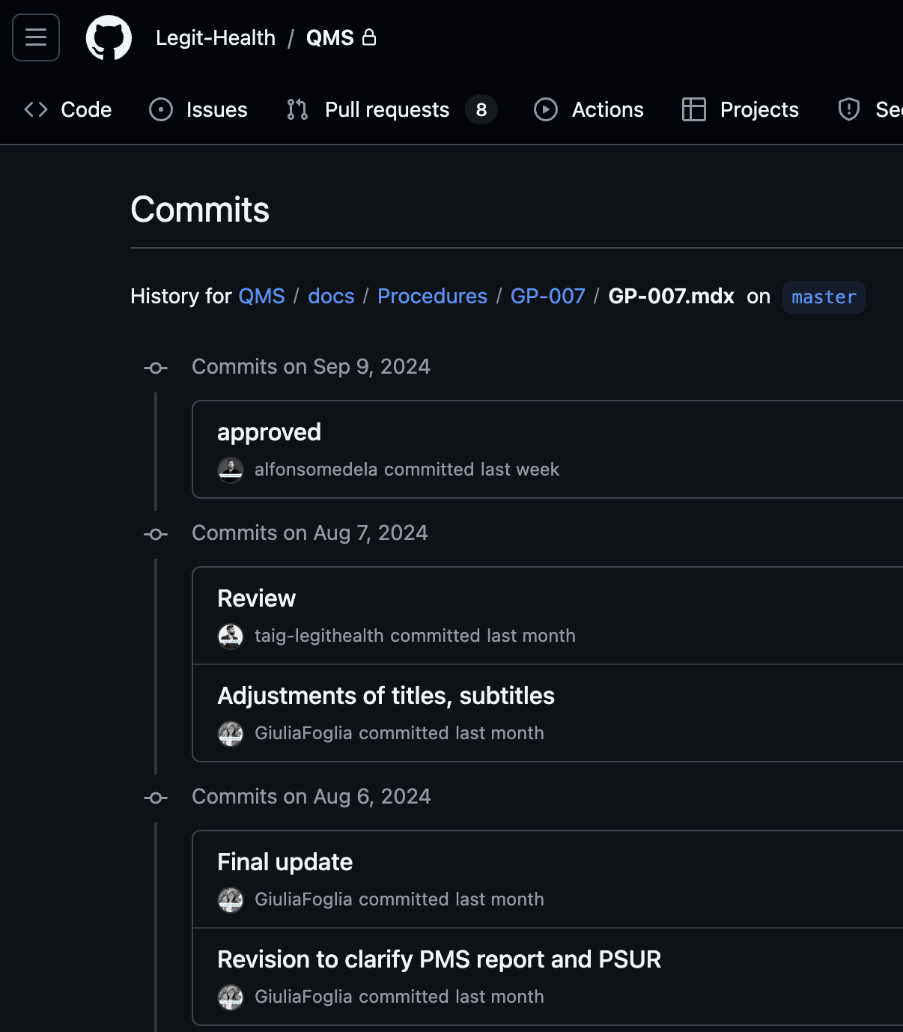Open the Procedures breadcrumb folder
The image size is (903, 1032).
point(432,297)
